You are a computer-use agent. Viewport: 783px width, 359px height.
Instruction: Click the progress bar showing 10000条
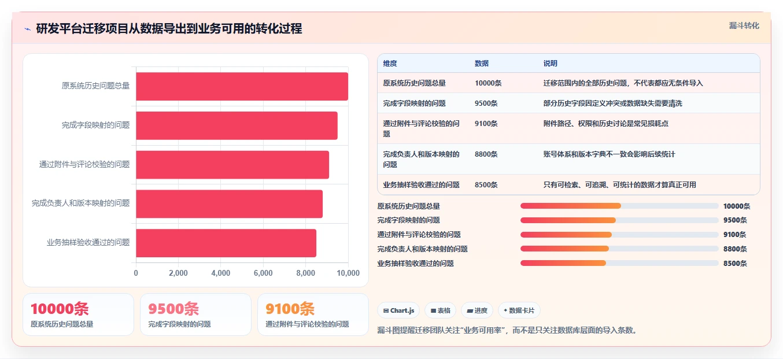tap(619, 206)
